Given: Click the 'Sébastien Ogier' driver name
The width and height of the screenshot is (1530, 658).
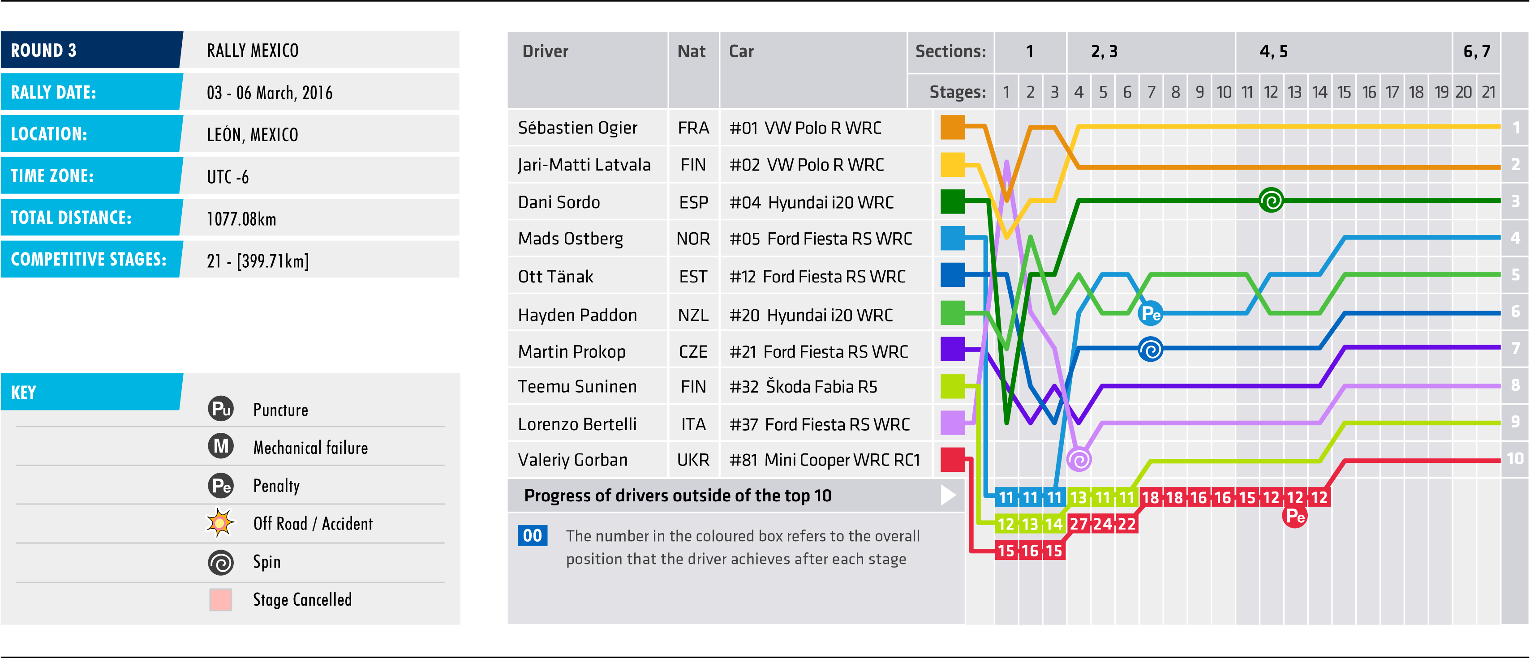Looking at the screenshot, I should pyautogui.click(x=577, y=128).
